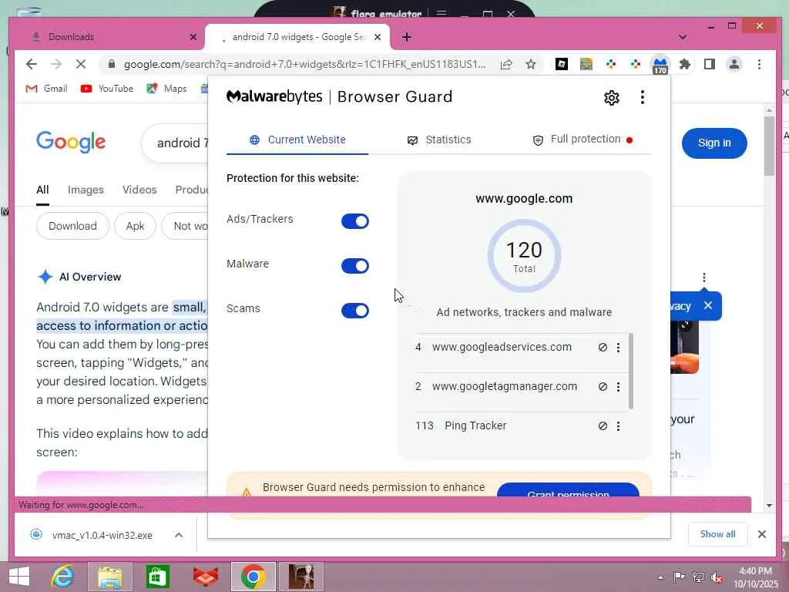Screen dimensions: 789x592
Task: Open the Chrome extensions puzzle icon
Action: (684, 64)
